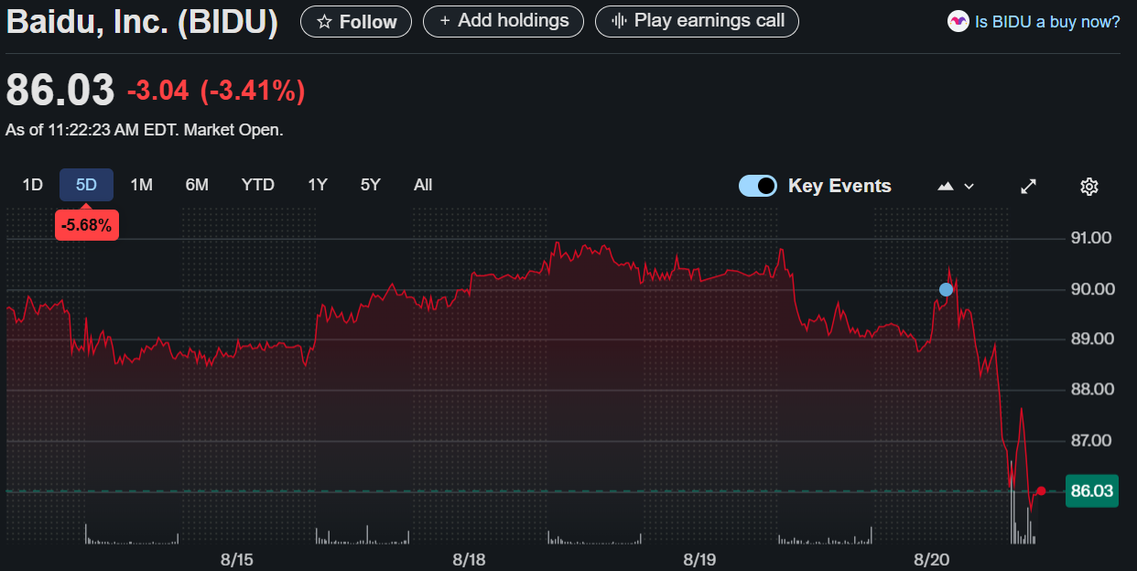Follow Baidu stock with the star button
1137x571 pixels.
click(x=356, y=21)
